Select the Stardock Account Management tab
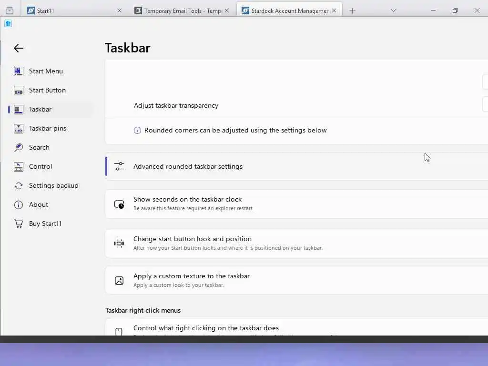488x366 pixels. tap(289, 10)
